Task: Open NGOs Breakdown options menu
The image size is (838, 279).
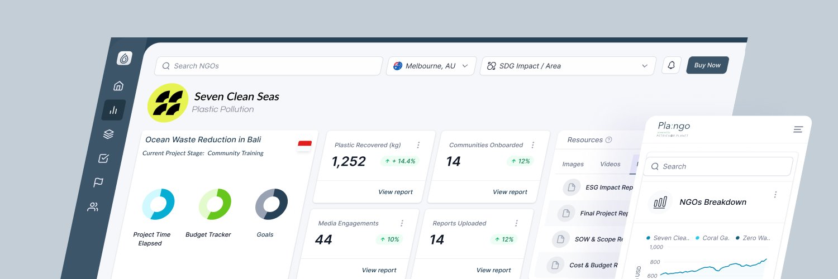Action: tap(775, 195)
